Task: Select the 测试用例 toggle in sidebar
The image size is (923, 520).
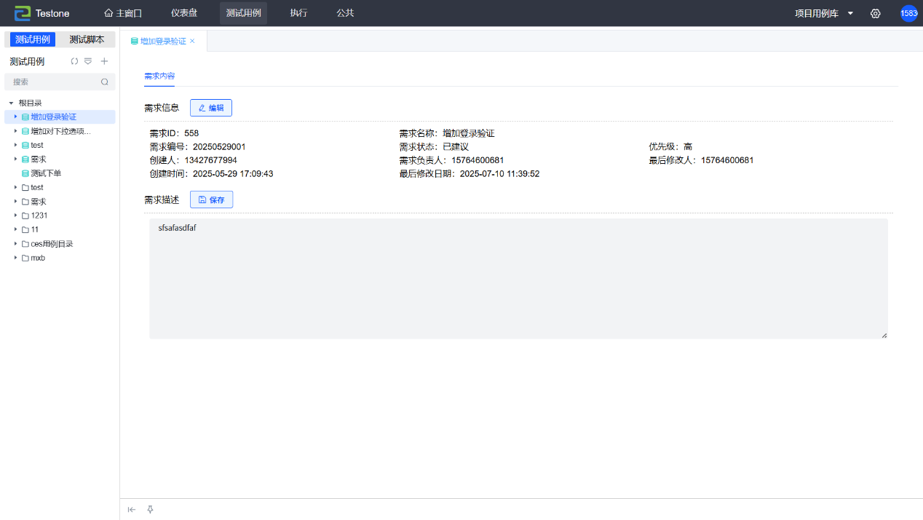Action: (x=33, y=39)
